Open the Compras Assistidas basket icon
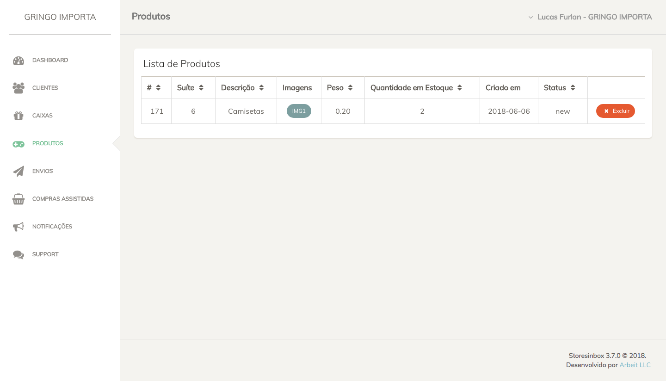The width and height of the screenshot is (666, 381). click(x=18, y=199)
